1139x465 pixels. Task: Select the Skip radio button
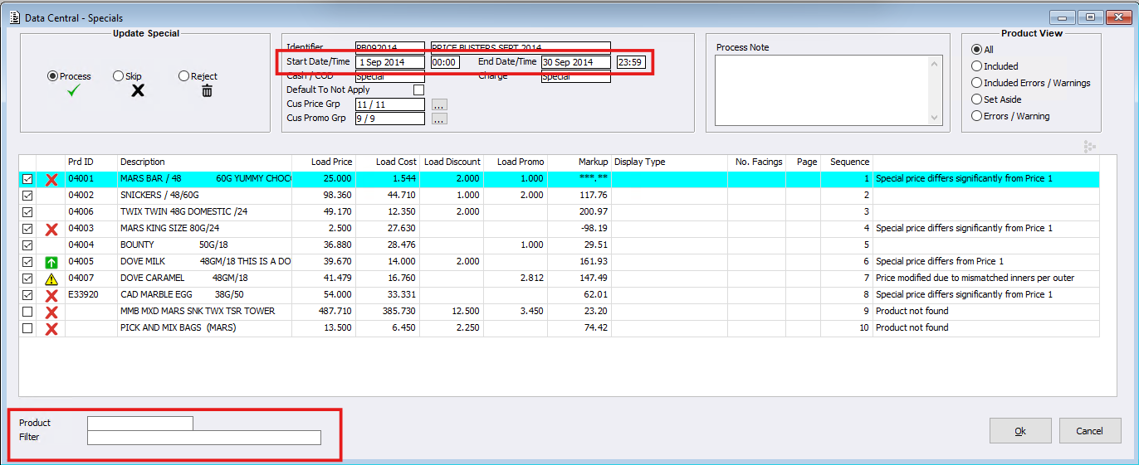tap(118, 76)
